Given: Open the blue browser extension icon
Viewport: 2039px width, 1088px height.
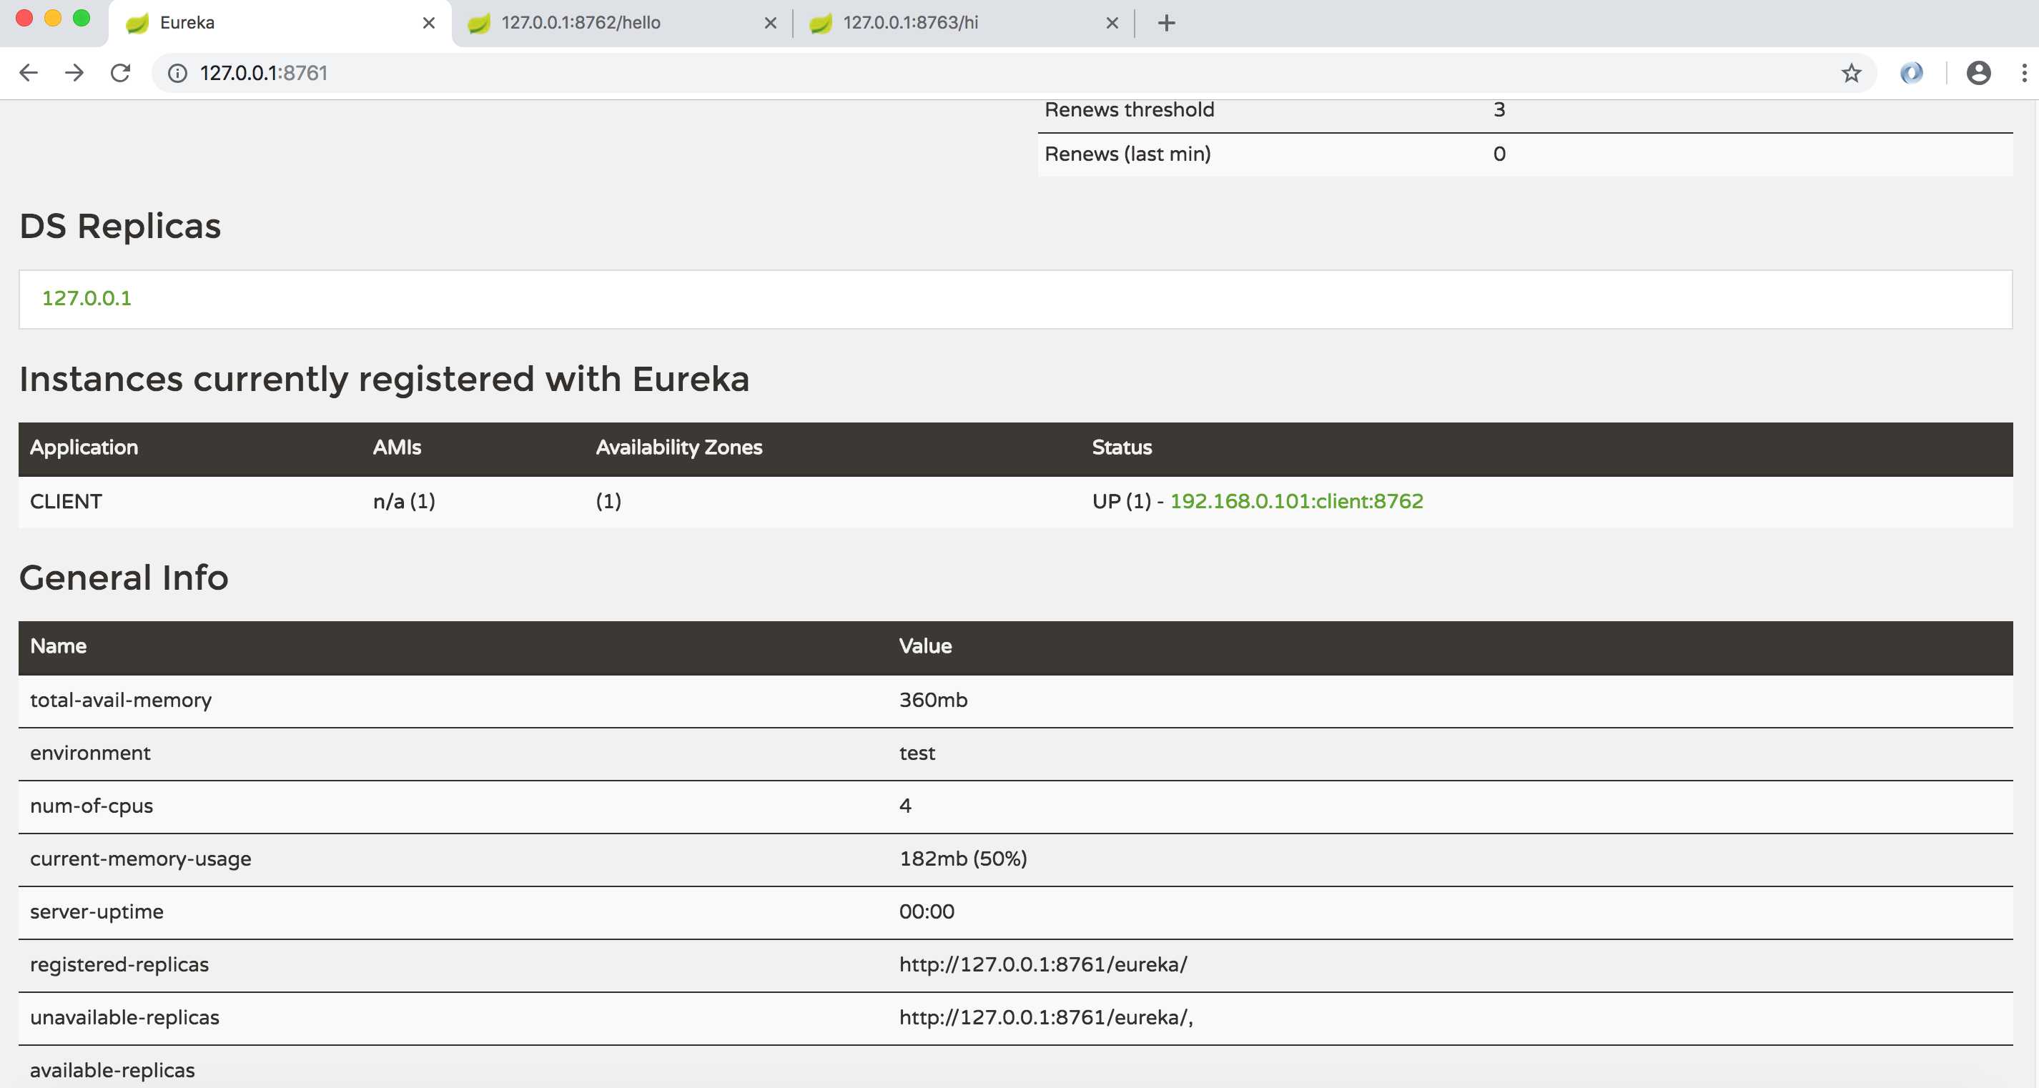Looking at the screenshot, I should [x=1911, y=73].
